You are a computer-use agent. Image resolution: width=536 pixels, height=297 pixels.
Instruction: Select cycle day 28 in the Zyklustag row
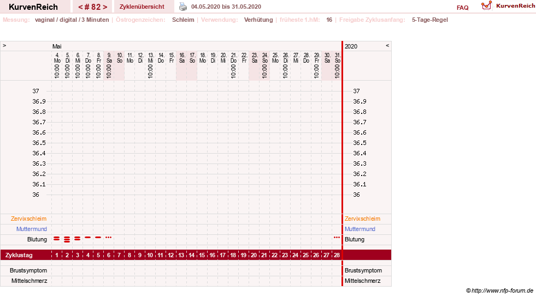click(337, 255)
